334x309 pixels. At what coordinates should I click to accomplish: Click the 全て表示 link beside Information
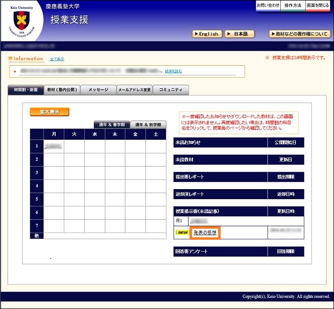[57, 59]
